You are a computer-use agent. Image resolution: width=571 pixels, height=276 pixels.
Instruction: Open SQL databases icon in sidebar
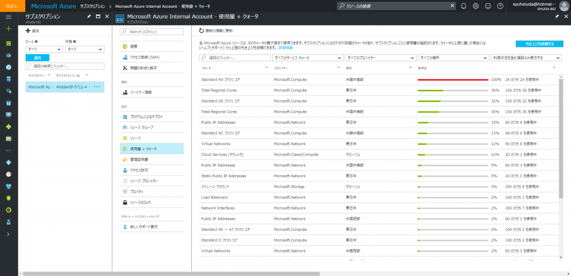click(9, 79)
